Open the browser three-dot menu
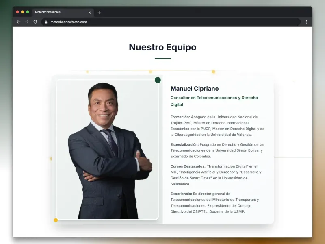The image size is (325, 244). pyautogui.click(x=307, y=22)
